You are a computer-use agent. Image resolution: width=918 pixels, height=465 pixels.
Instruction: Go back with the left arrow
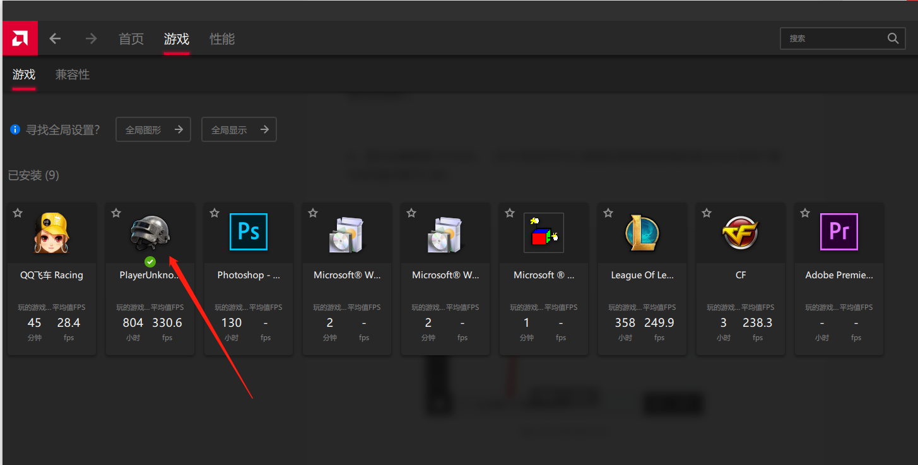(x=56, y=38)
